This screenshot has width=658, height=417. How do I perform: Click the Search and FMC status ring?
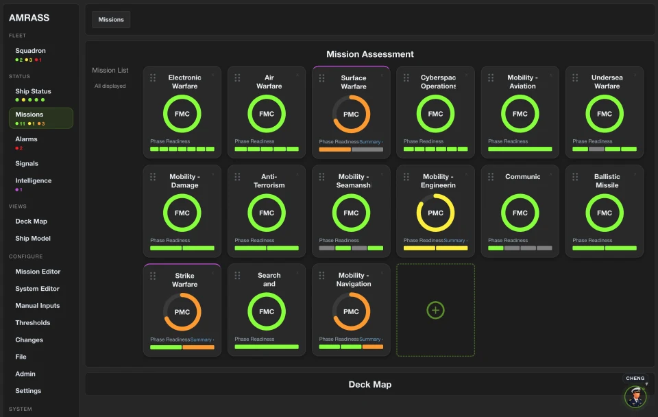pos(267,311)
